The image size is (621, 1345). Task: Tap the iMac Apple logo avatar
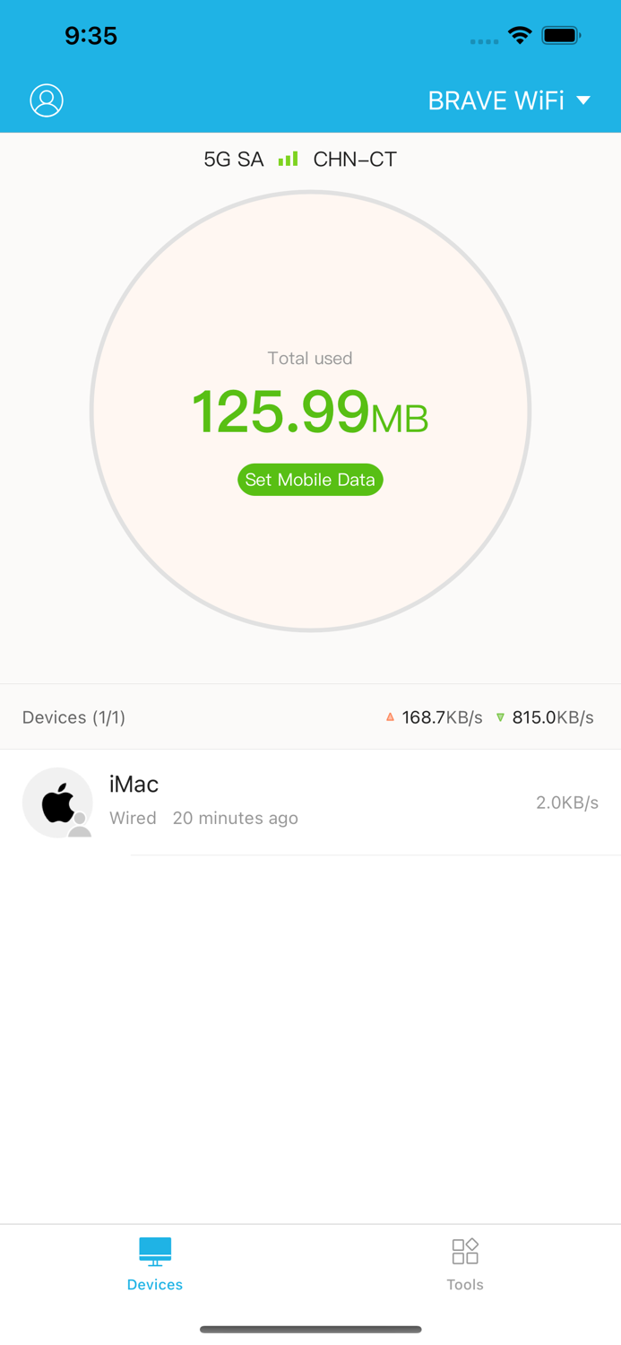(x=57, y=803)
